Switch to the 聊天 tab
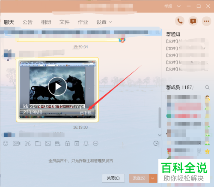The width and height of the screenshot is (214, 187). pyautogui.click(x=9, y=22)
